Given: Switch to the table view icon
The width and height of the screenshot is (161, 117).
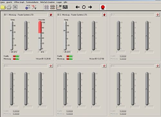Looking at the screenshot, I should pyautogui.click(x=52, y=7).
